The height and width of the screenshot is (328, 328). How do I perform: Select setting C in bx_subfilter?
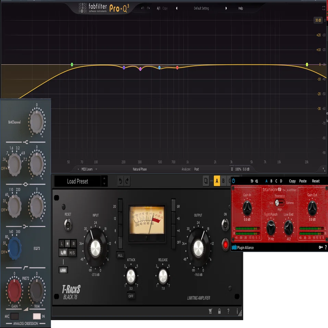click(x=276, y=181)
